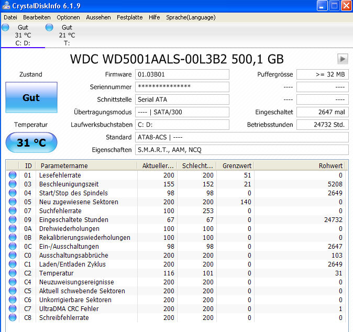Click status orb of Ausschaltungsabbrüche row
Screen dimensions: 353x332
[13, 255]
